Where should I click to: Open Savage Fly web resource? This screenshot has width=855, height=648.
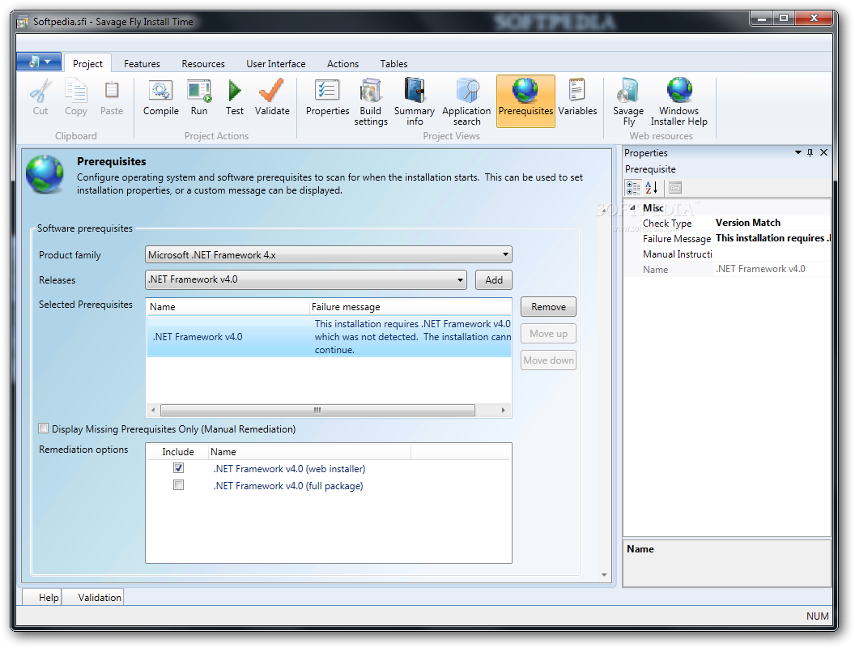(x=628, y=102)
